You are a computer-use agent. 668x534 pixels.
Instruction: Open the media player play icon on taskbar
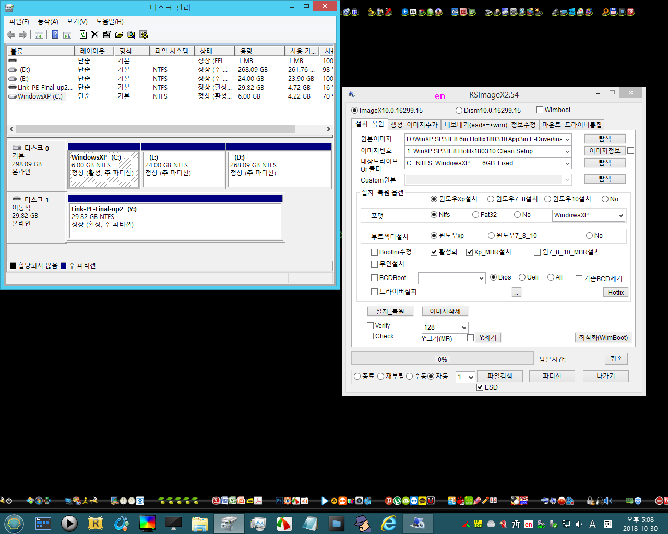pos(69,523)
